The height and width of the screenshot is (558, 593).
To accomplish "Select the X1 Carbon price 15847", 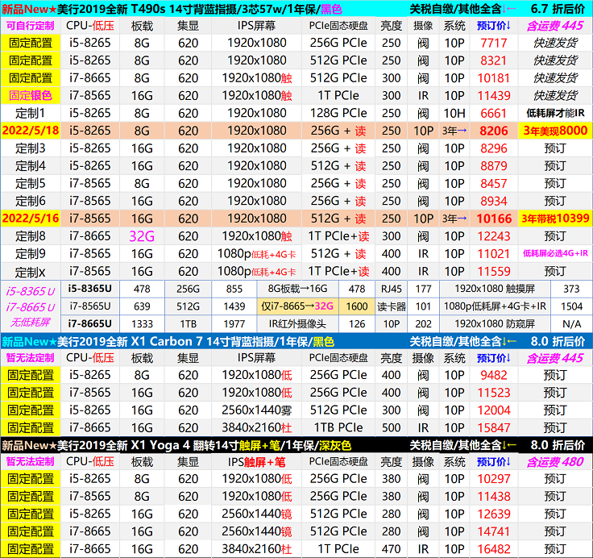I will [493, 427].
